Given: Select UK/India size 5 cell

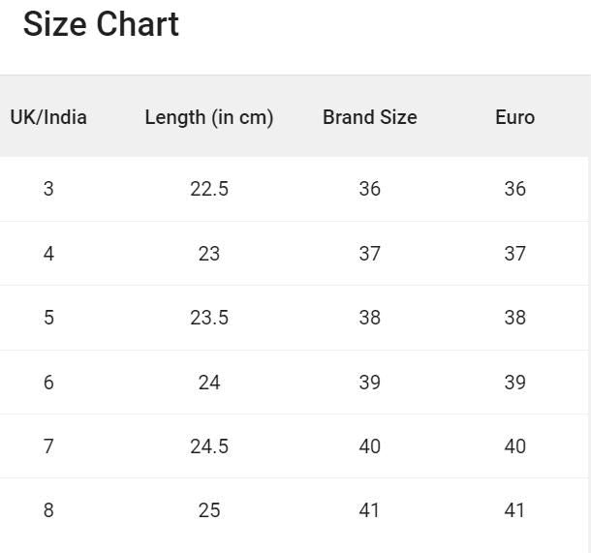Looking at the screenshot, I should point(48,318).
